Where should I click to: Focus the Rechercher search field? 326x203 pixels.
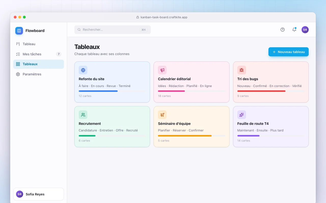tap(113, 30)
